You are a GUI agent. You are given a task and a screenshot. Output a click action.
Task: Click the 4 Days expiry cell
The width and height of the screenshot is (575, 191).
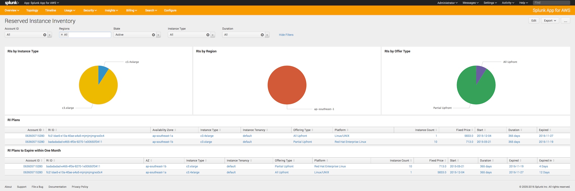coord(543,167)
